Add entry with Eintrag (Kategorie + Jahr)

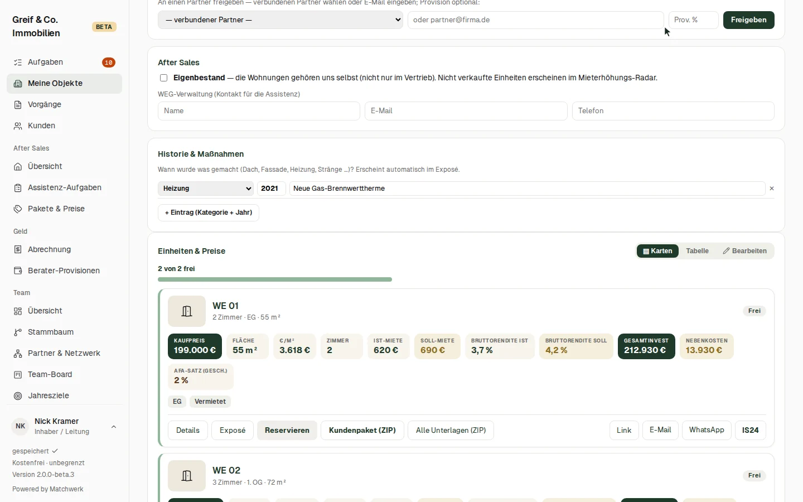pyautogui.click(x=209, y=213)
